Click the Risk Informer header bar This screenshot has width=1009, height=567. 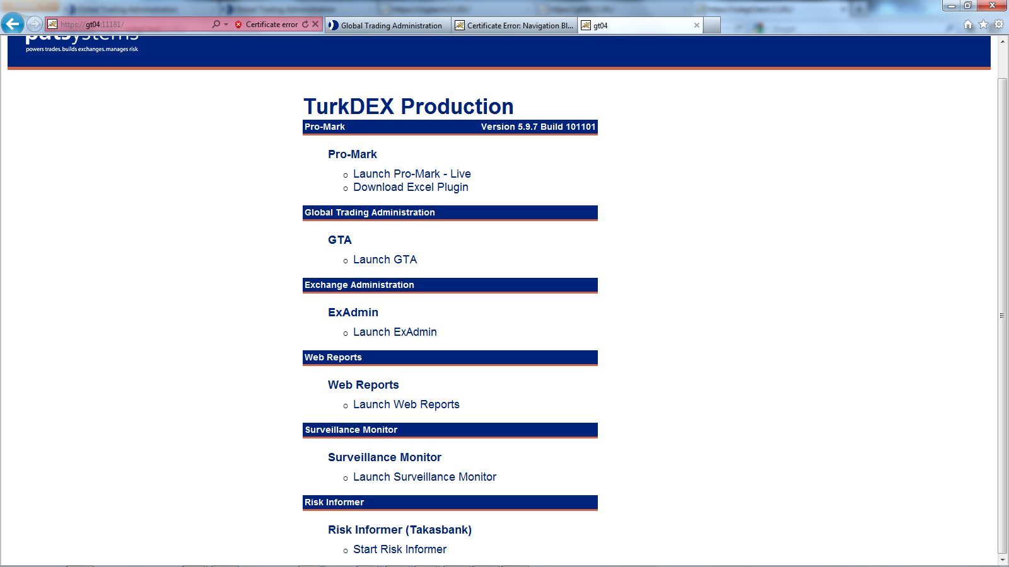point(450,503)
